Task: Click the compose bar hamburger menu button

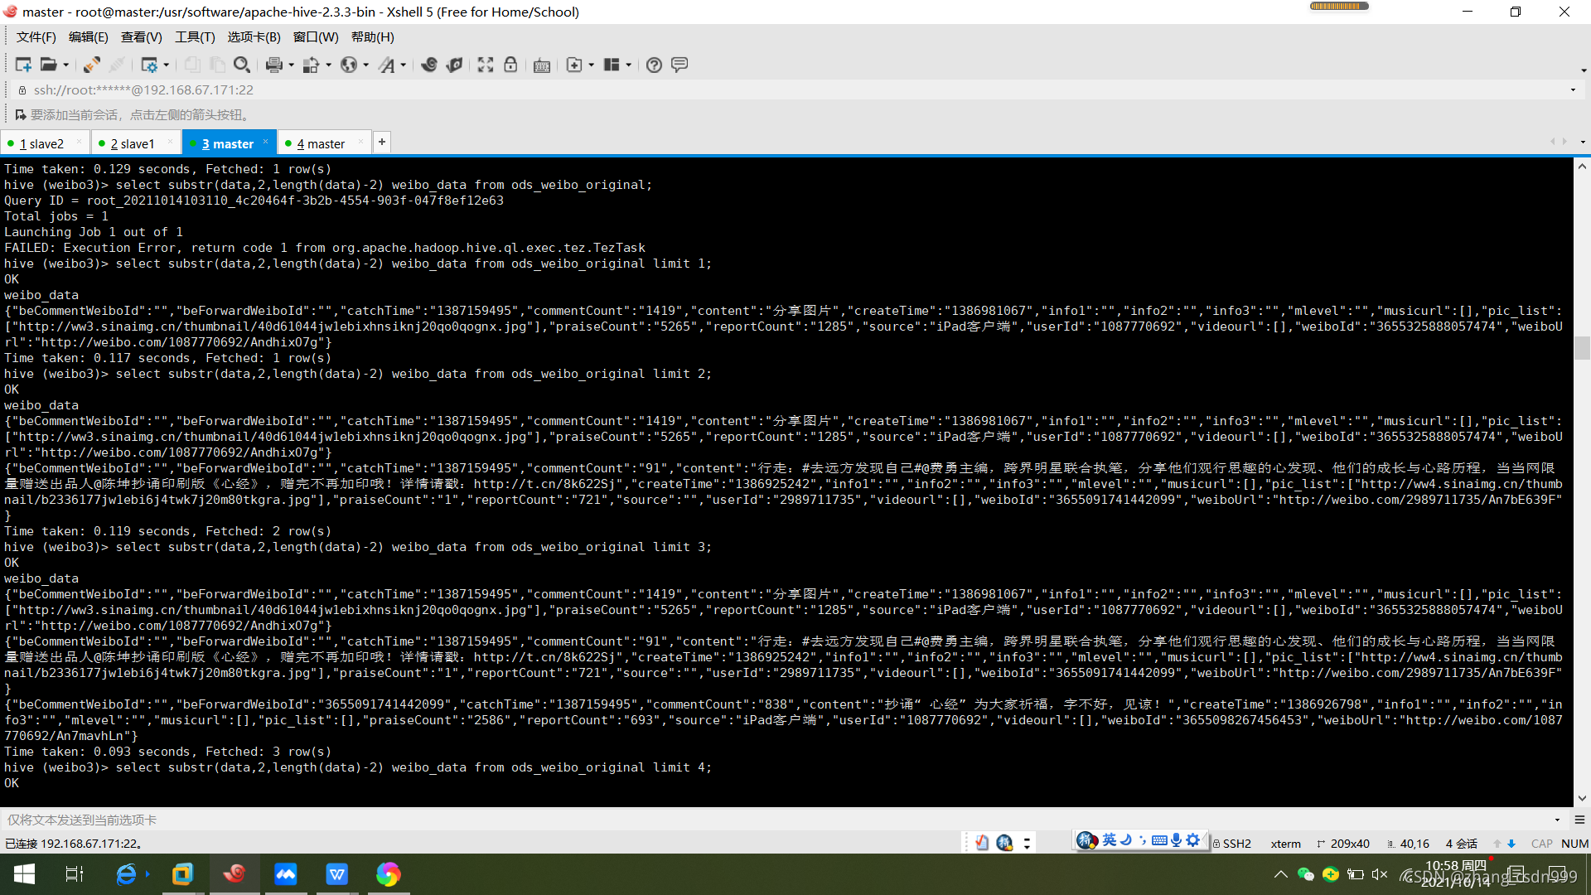Action: point(1579,820)
